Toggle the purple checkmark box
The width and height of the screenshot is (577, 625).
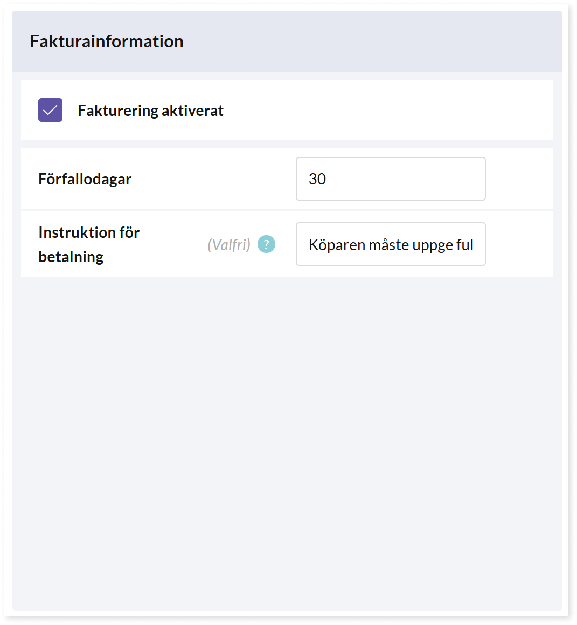pyautogui.click(x=50, y=110)
